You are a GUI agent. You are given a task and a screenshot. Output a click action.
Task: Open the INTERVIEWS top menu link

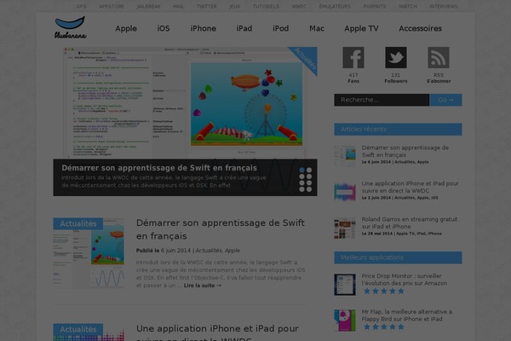[444, 6]
